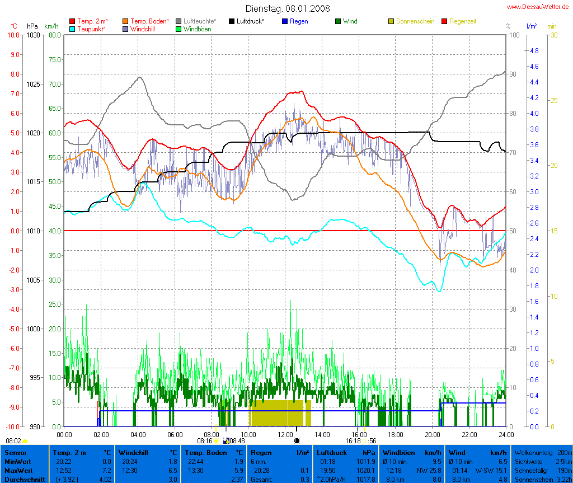Click the red Regenzeit legend square
Screen dimensions: 573x483
[445, 21]
